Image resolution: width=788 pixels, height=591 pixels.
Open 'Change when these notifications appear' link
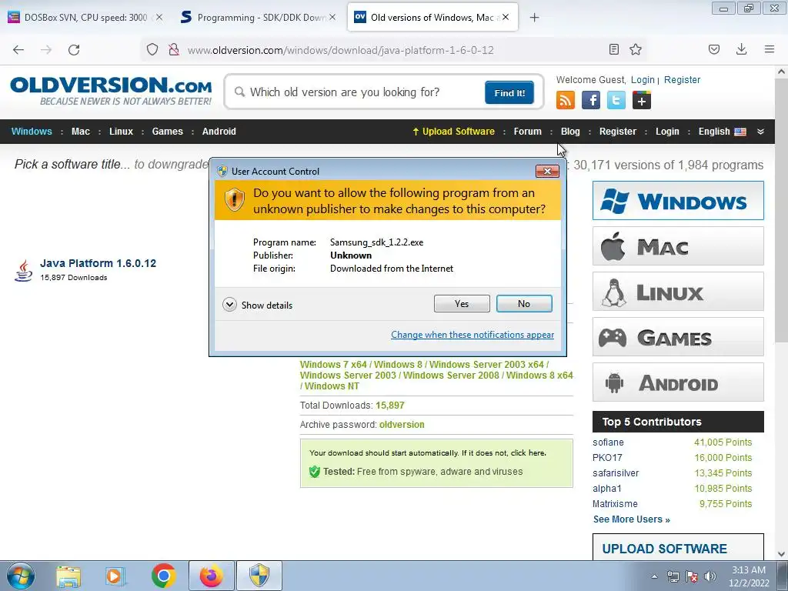[x=472, y=335]
